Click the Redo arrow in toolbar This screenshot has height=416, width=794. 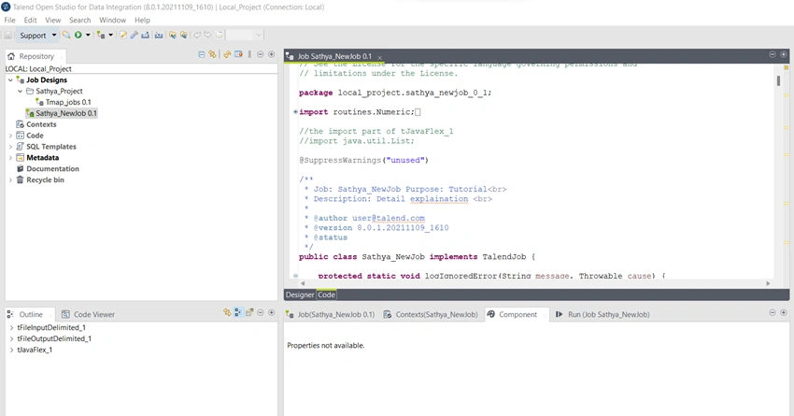(x=207, y=35)
